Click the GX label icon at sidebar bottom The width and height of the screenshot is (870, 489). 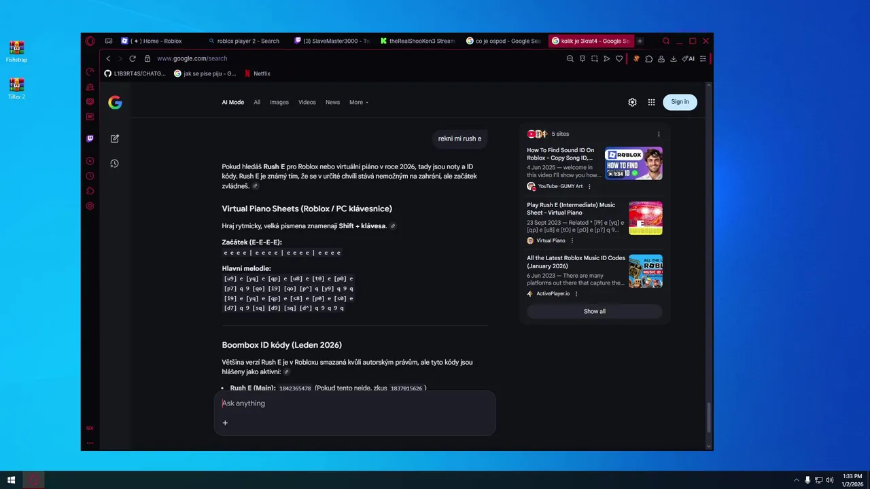[90, 428]
